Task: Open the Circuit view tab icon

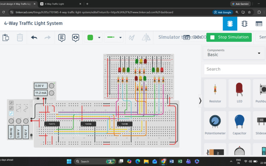Action: tap(230, 24)
